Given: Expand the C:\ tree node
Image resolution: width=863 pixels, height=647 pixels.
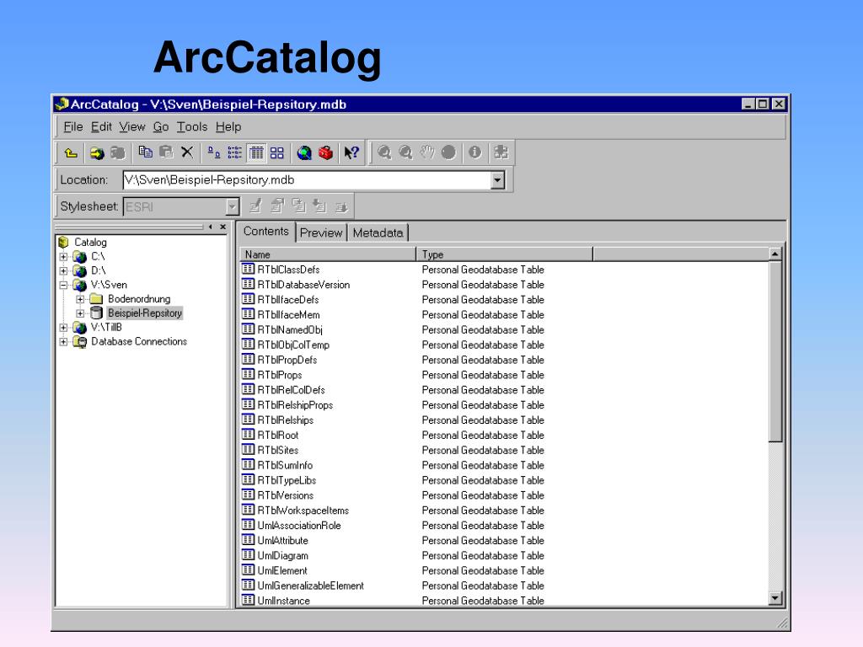Looking at the screenshot, I should point(63,256).
